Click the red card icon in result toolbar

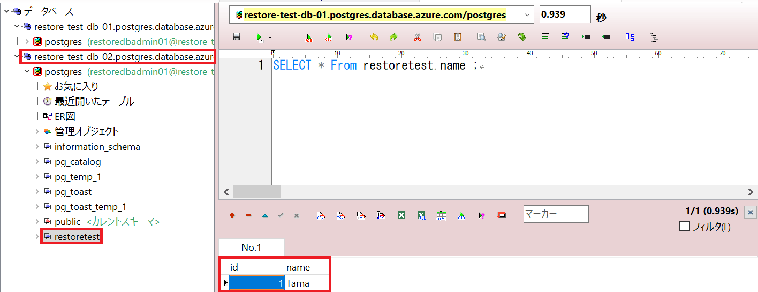[502, 215]
